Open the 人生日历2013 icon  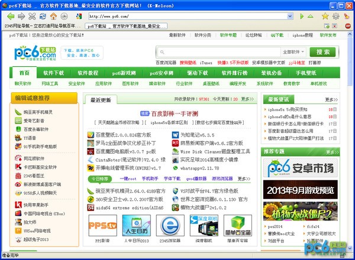tap(135, 225)
